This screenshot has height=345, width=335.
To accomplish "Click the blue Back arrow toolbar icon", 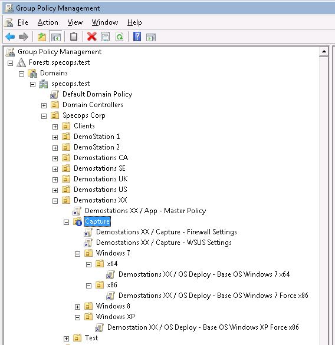I will [x=10, y=37].
